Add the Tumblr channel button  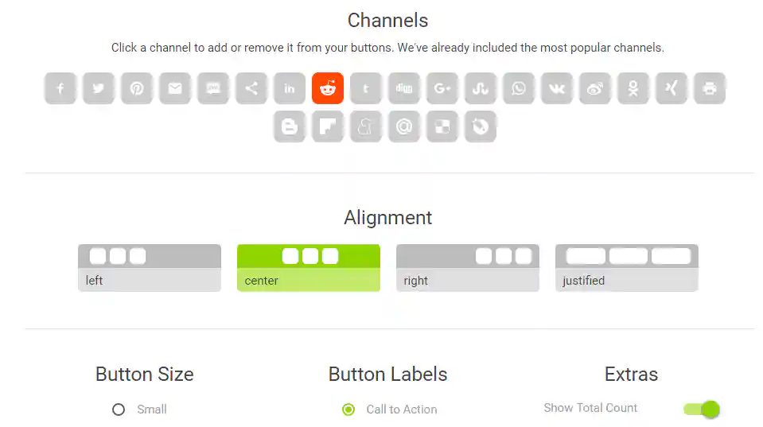366,88
